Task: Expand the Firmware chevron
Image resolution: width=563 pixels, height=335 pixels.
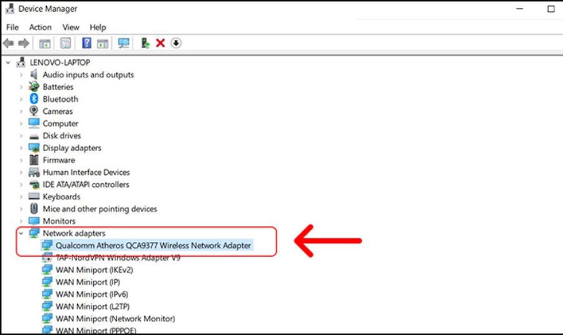Action: 21,160
